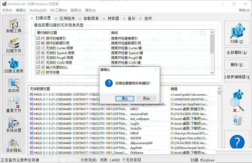The image size is (252, 163).
Task: Click registry icon of the last_wallpaper row
Action: coord(31,119)
